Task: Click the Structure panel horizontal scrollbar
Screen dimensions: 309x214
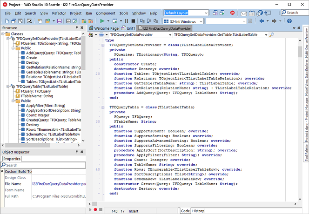Action: pyautogui.click(x=28, y=145)
